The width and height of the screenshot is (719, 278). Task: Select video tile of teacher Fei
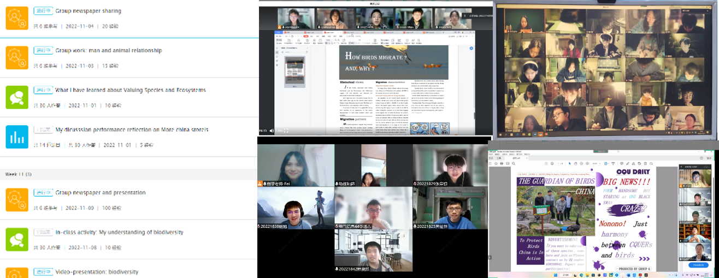click(x=296, y=166)
